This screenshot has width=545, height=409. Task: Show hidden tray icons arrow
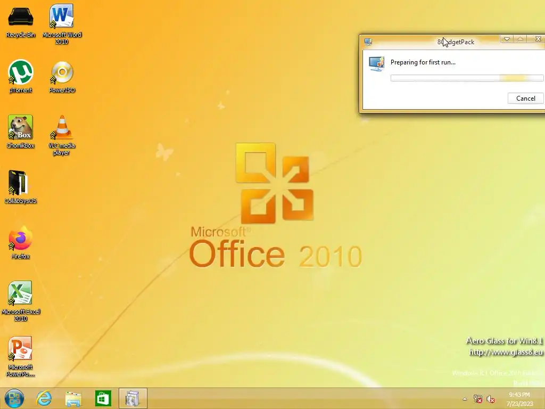pyautogui.click(x=465, y=399)
